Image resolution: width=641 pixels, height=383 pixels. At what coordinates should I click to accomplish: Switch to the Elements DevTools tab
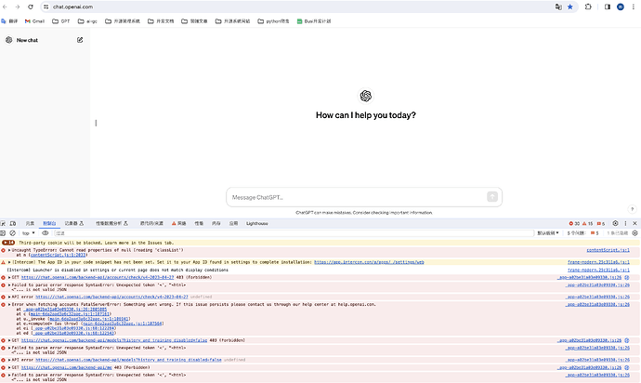(x=30, y=223)
